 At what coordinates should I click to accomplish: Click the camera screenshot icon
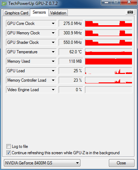pos(130,12)
